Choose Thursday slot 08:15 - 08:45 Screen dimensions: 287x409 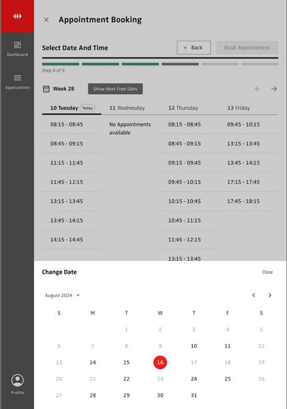(190, 124)
